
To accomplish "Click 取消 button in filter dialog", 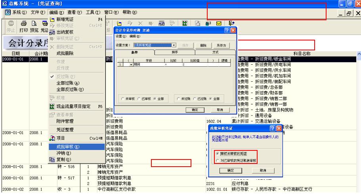I will [x=220, y=110].
